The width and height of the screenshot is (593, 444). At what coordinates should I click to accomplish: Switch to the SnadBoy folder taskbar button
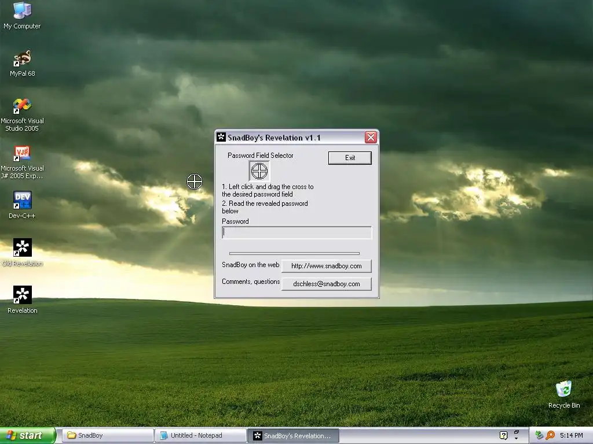[x=108, y=435]
